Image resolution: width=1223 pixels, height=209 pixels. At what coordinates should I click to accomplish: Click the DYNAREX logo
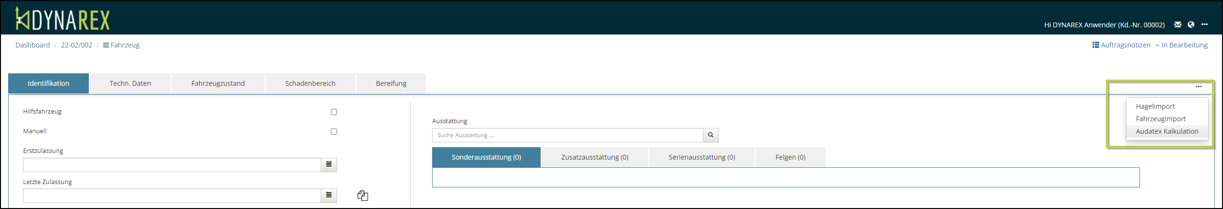pyautogui.click(x=63, y=20)
